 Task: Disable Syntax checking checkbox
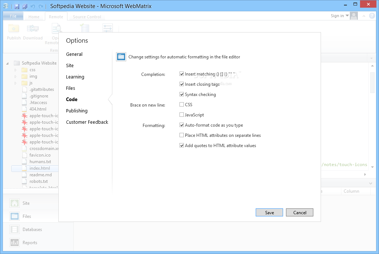tap(182, 94)
